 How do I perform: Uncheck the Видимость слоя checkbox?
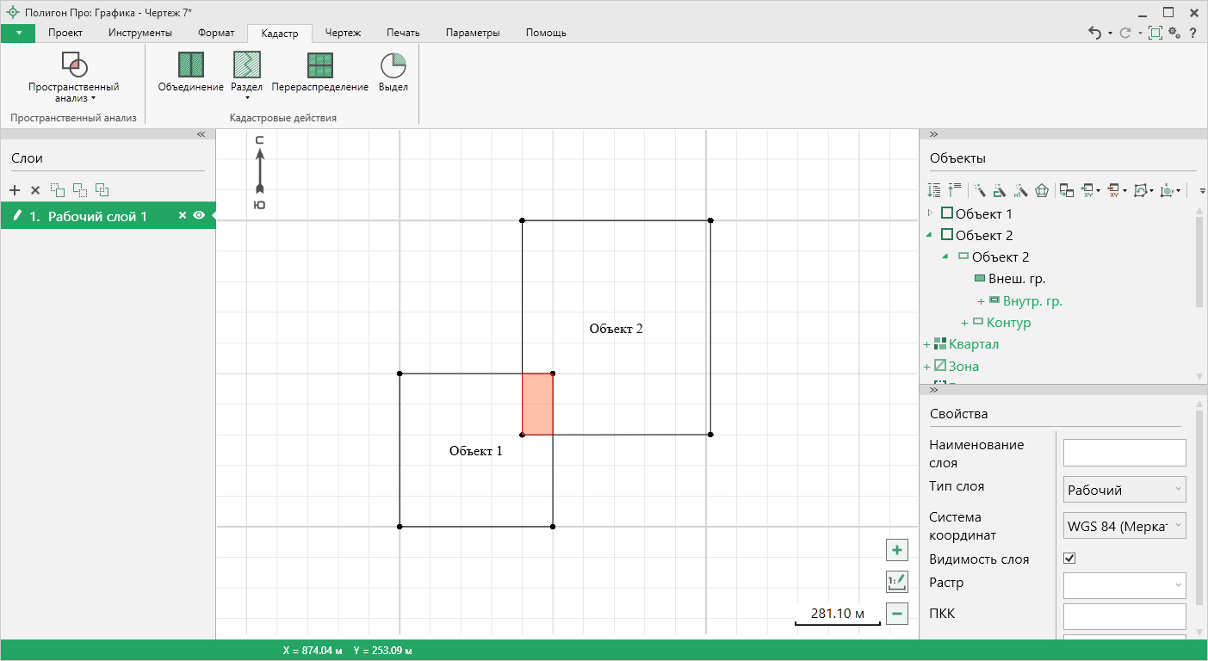(1069, 559)
